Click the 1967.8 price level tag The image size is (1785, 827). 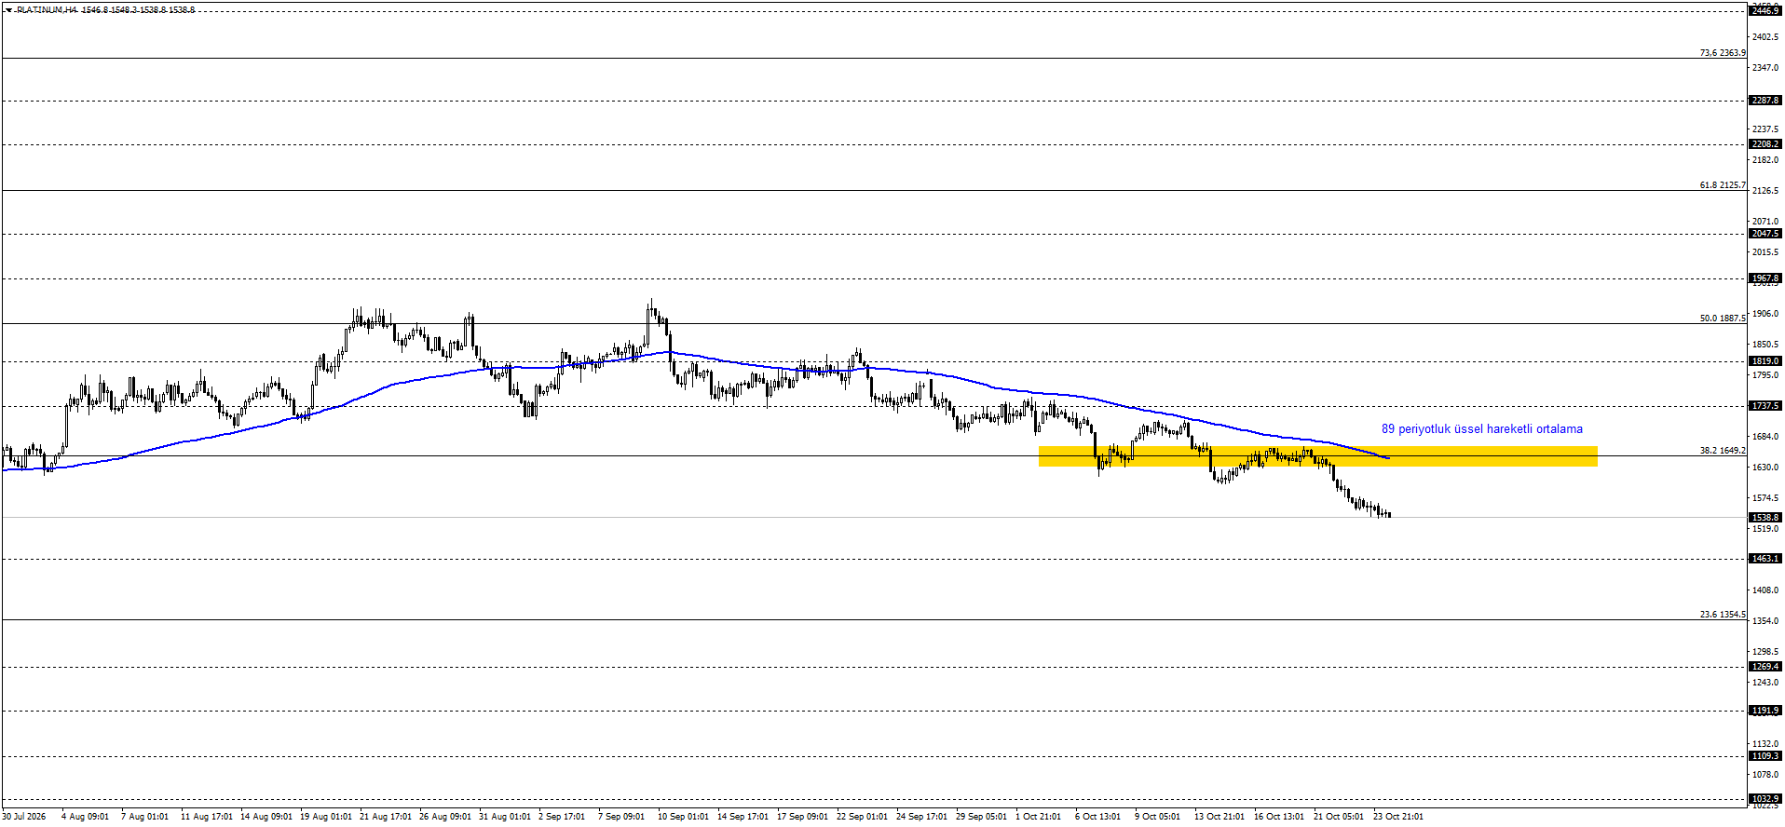[x=1765, y=278]
